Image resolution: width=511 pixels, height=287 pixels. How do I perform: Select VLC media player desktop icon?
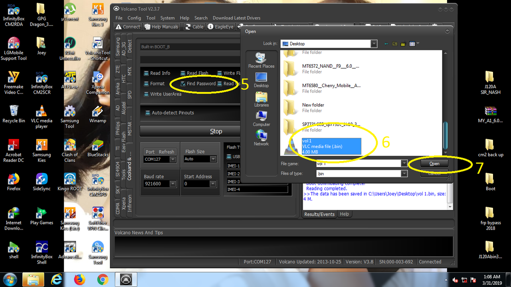[42, 117]
